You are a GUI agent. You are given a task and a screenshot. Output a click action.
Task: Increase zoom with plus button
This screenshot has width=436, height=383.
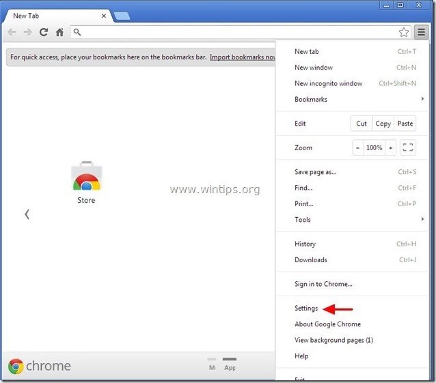point(390,147)
